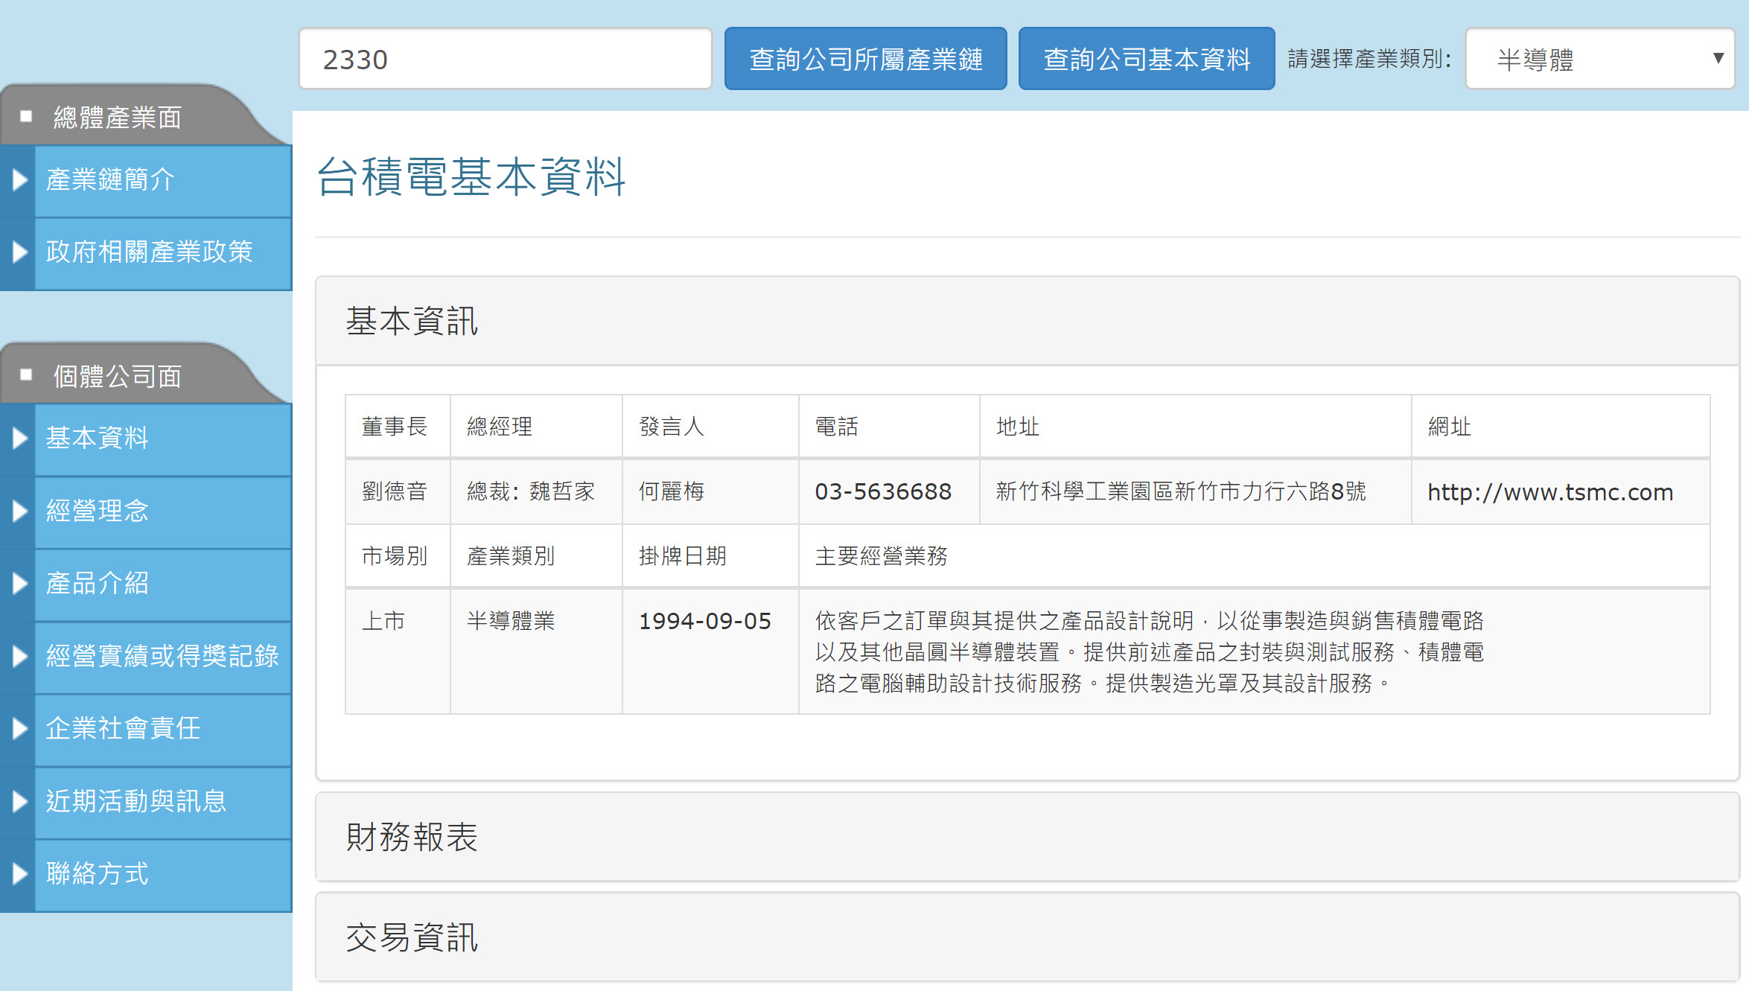Open 近期活動與訊息 in sidebar

(x=136, y=801)
